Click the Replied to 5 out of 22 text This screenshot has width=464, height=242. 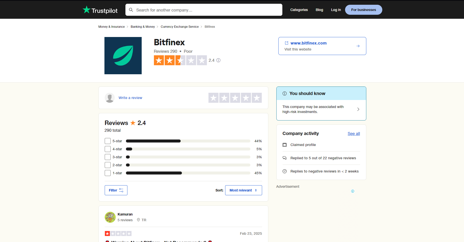(x=323, y=158)
